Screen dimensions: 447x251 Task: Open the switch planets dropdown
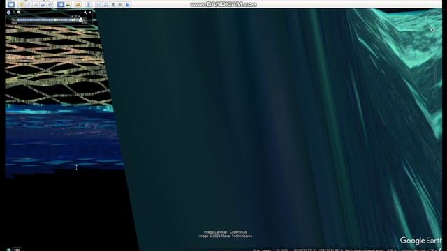point(78,5)
